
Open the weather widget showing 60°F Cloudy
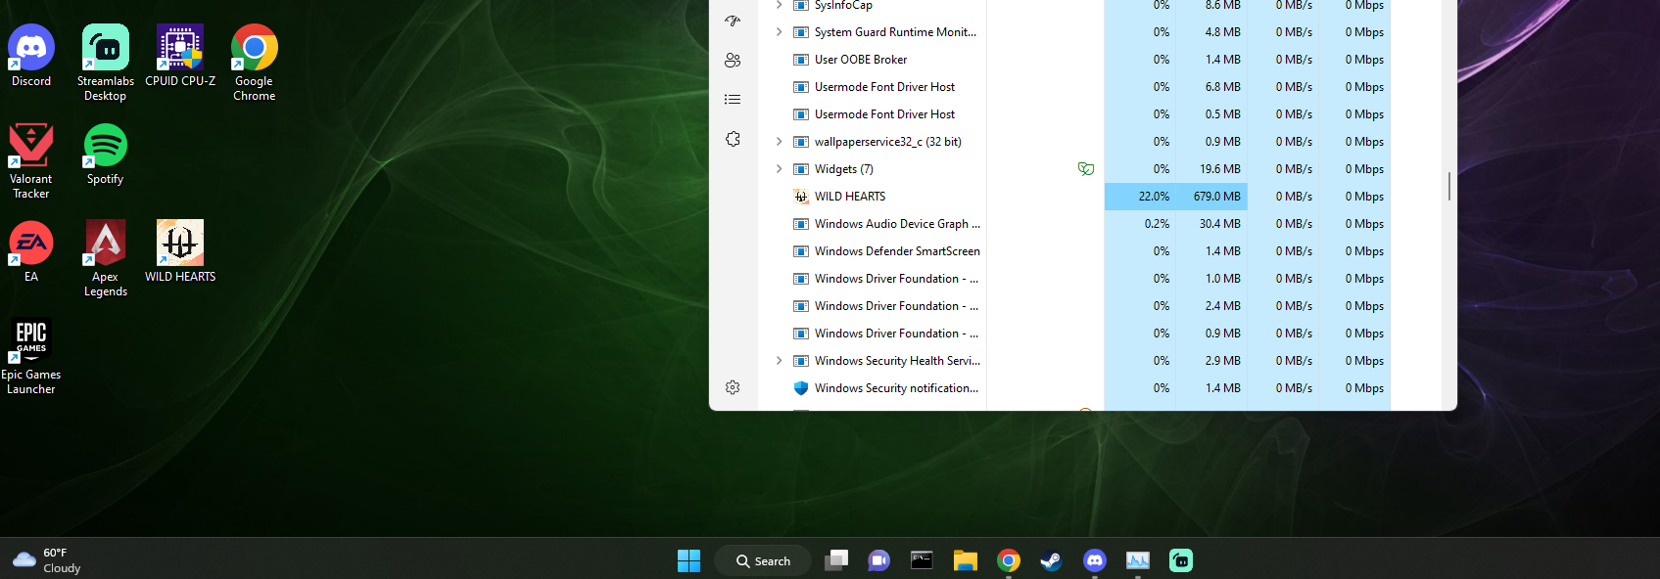click(x=47, y=560)
